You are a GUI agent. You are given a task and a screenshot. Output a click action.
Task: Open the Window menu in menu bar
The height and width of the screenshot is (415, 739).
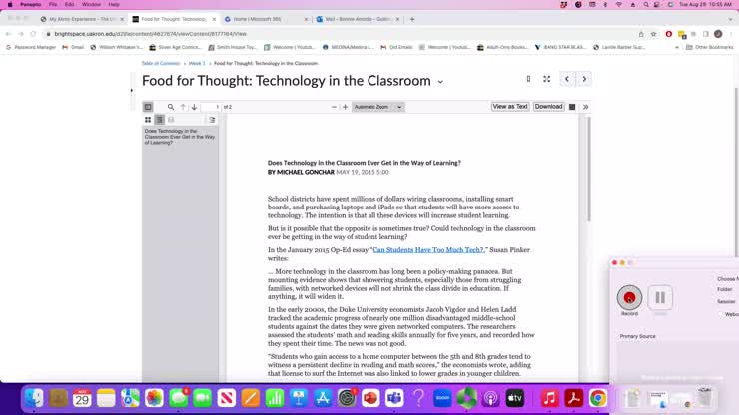[x=90, y=4]
